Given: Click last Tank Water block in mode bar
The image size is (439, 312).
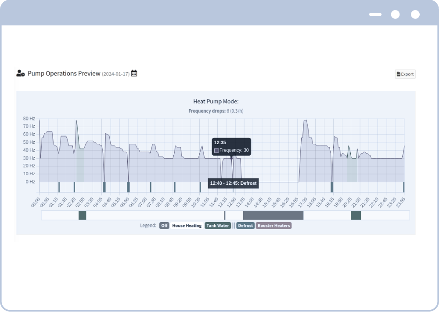Looking at the screenshot, I should click(x=356, y=215).
